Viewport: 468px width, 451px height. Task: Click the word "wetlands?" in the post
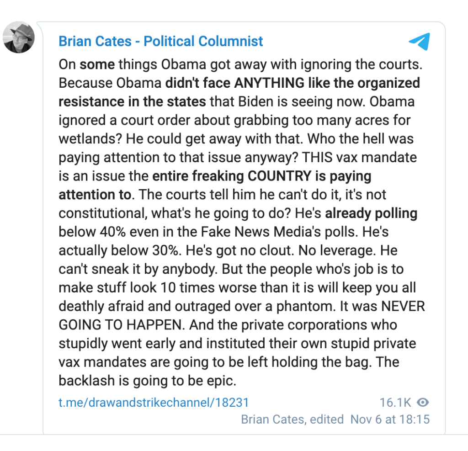click(x=90, y=139)
